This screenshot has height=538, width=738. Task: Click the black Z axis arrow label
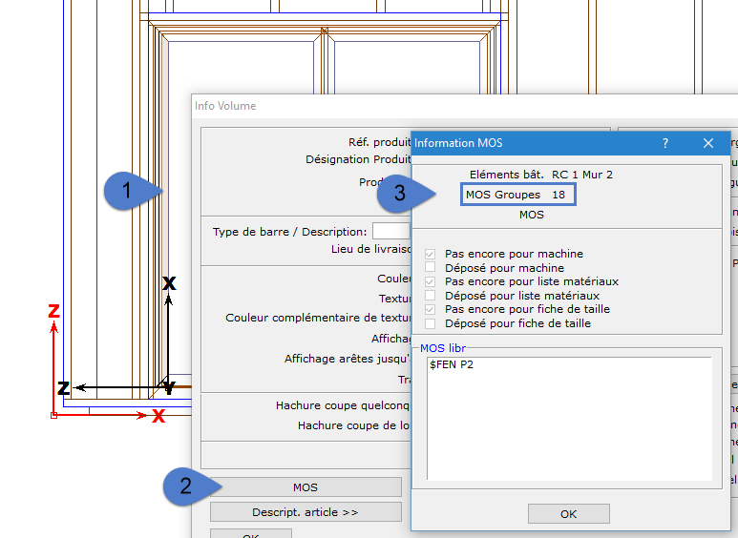pos(63,388)
